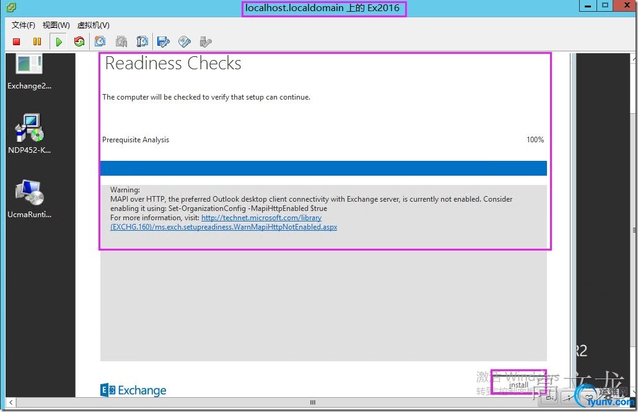Open the technet.microsoft.com/library link
Screen dimensions: 638x412
pos(261,218)
